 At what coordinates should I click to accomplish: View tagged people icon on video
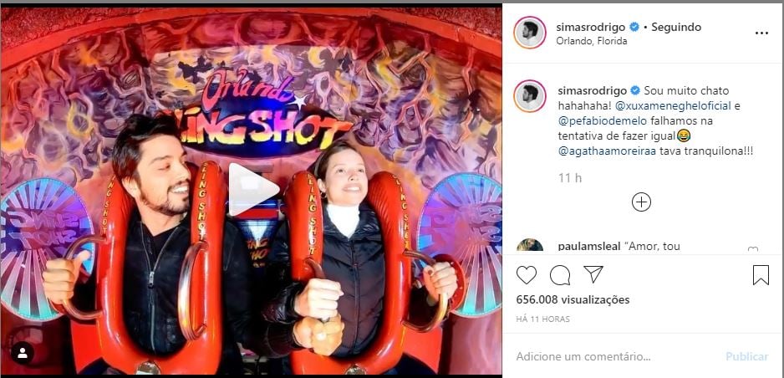(23, 353)
